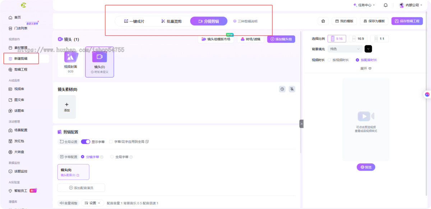Open the 内部公司 account dropdown

411,5
